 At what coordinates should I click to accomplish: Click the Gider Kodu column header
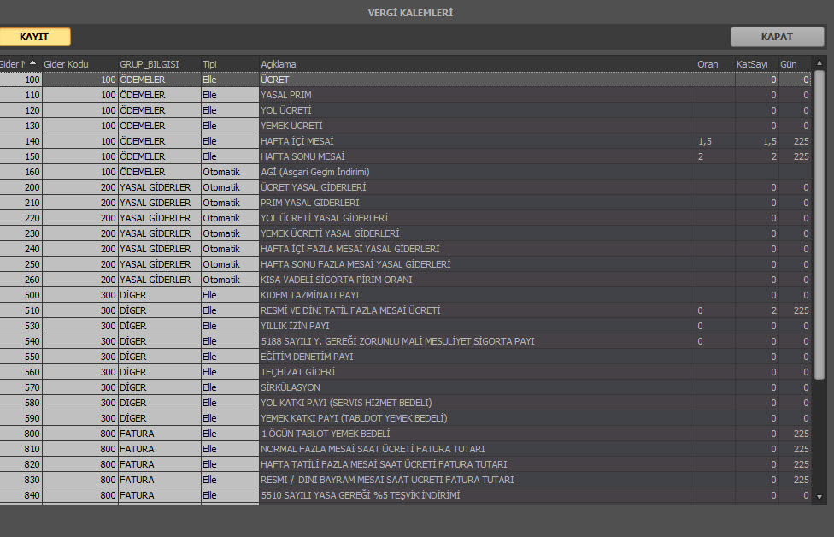point(79,64)
